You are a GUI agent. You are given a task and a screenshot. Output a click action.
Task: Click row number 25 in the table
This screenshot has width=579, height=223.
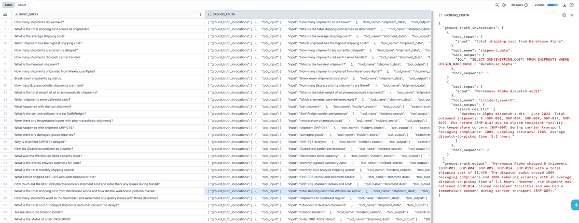5,191
